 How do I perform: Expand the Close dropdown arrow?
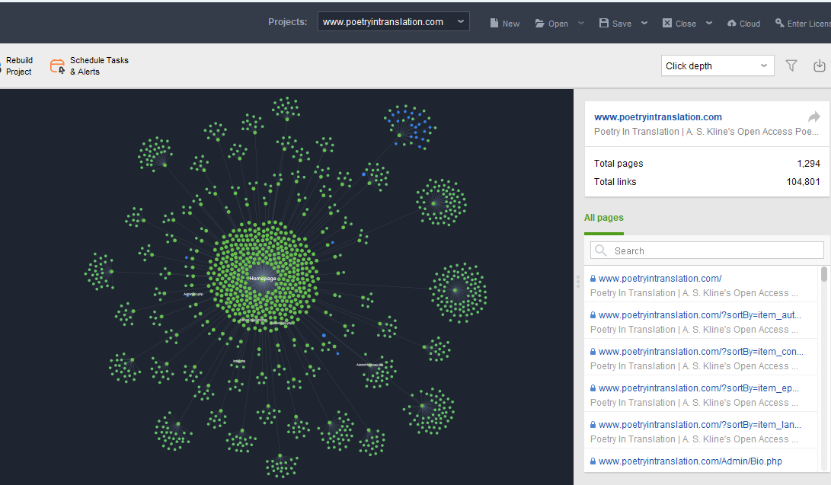(709, 23)
